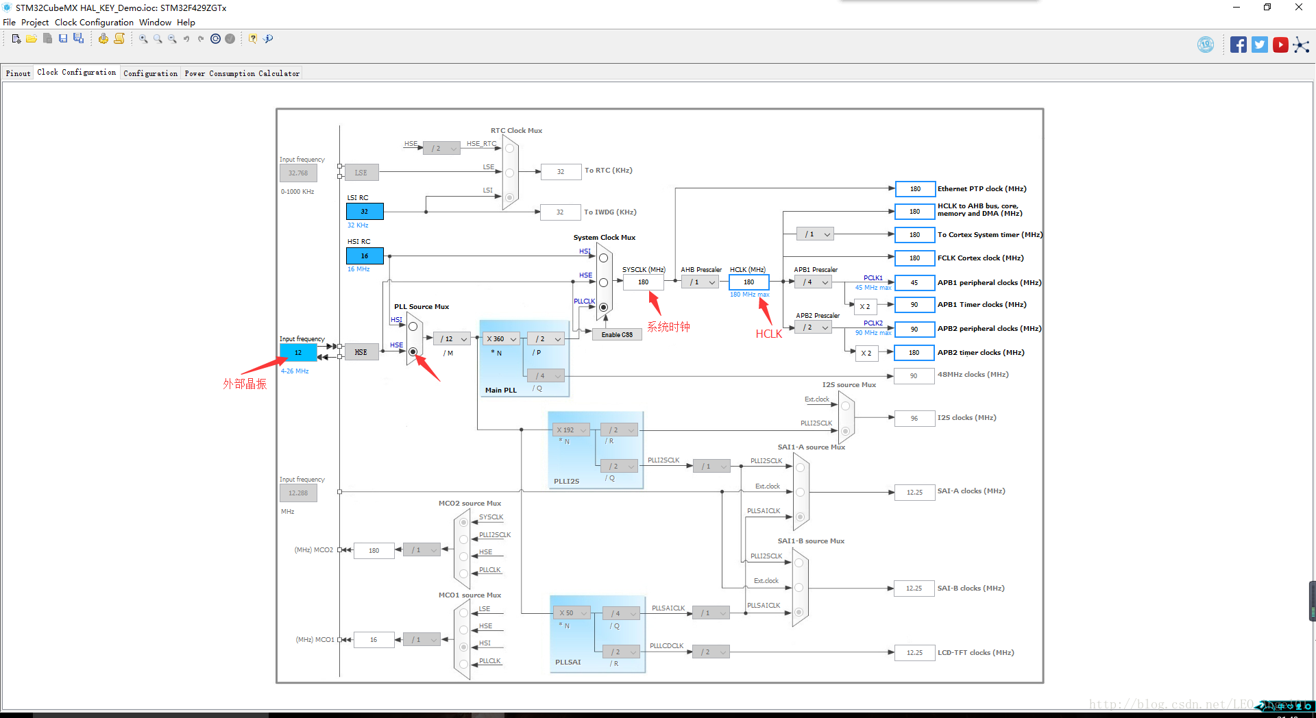The image size is (1316, 718).
Task: Open the AHB Prescaler dropdown
Action: coord(700,282)
